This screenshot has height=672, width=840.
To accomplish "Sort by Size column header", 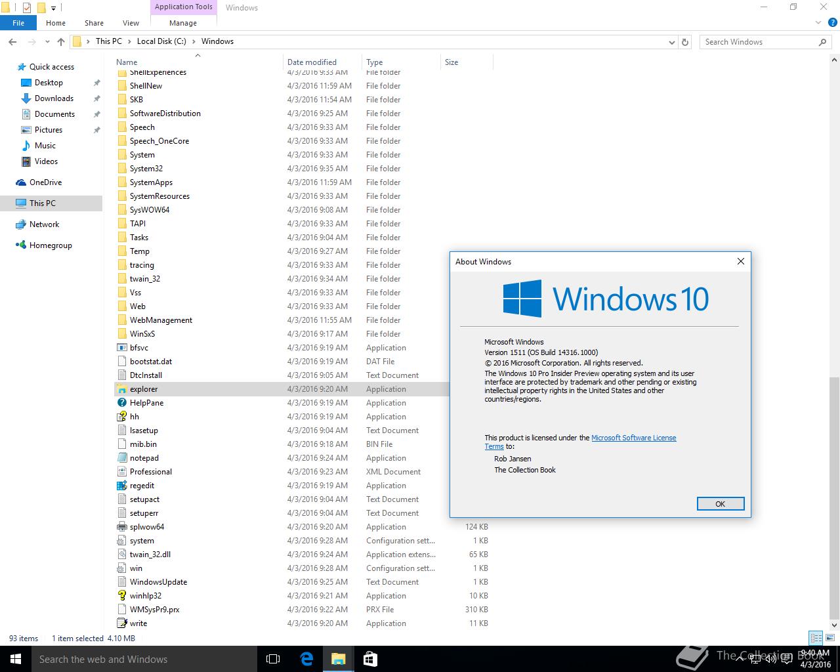I will (x=467, y=62).
